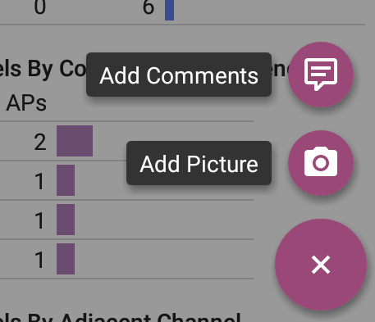Click the number 1 in the last row
Viewport: 375px width, 322px height.
pyautogui.click(x=40, y=260)
